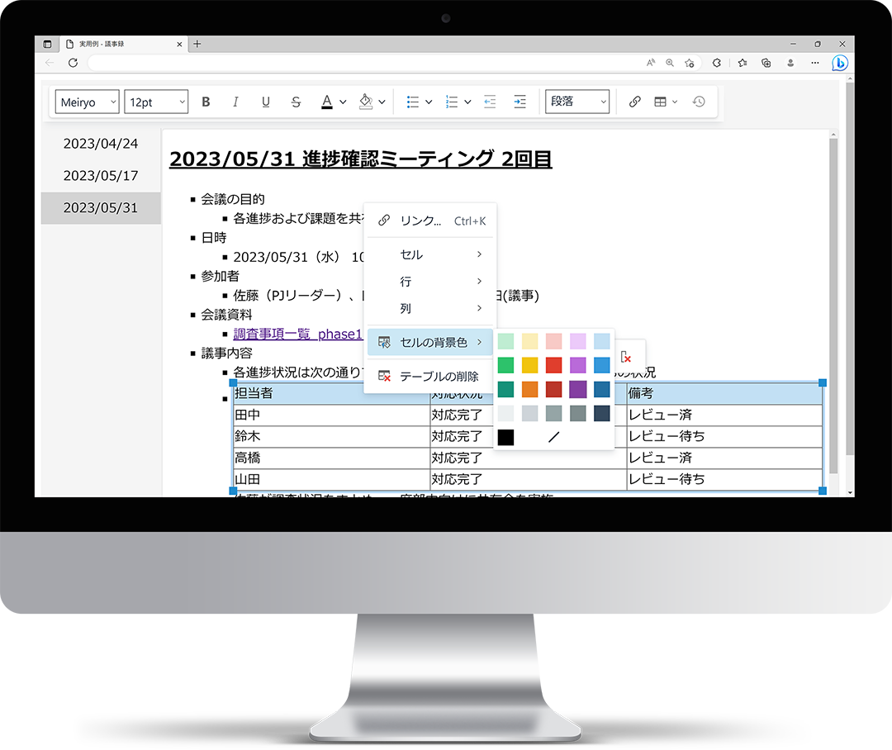Toggle italic formatting in toolbar

pos(235,102)
